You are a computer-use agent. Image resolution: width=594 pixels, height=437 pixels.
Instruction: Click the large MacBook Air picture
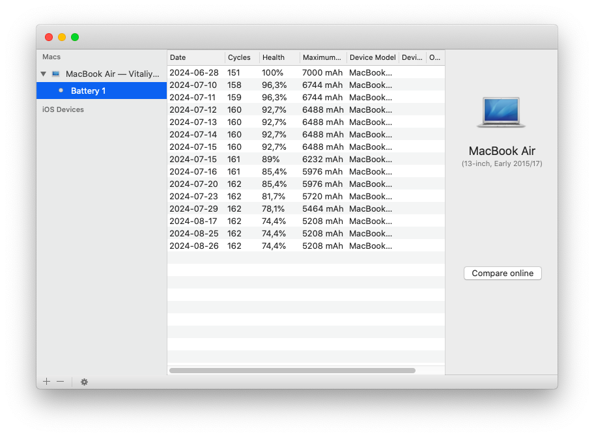(501, 112)
